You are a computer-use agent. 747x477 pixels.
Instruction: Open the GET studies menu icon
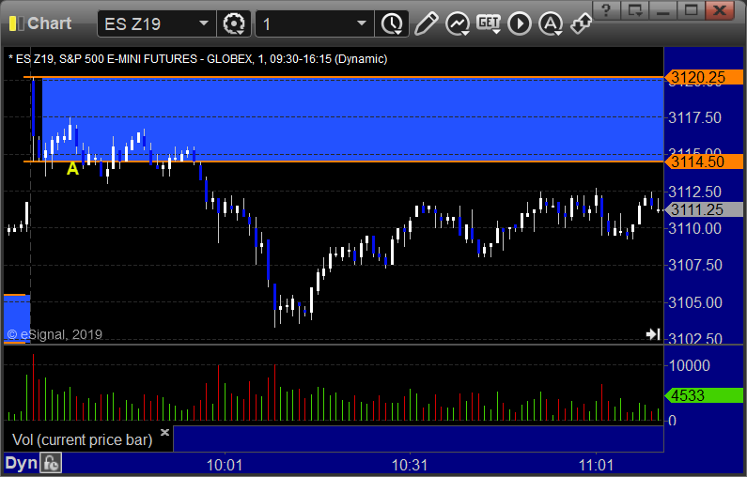(489, 23)
